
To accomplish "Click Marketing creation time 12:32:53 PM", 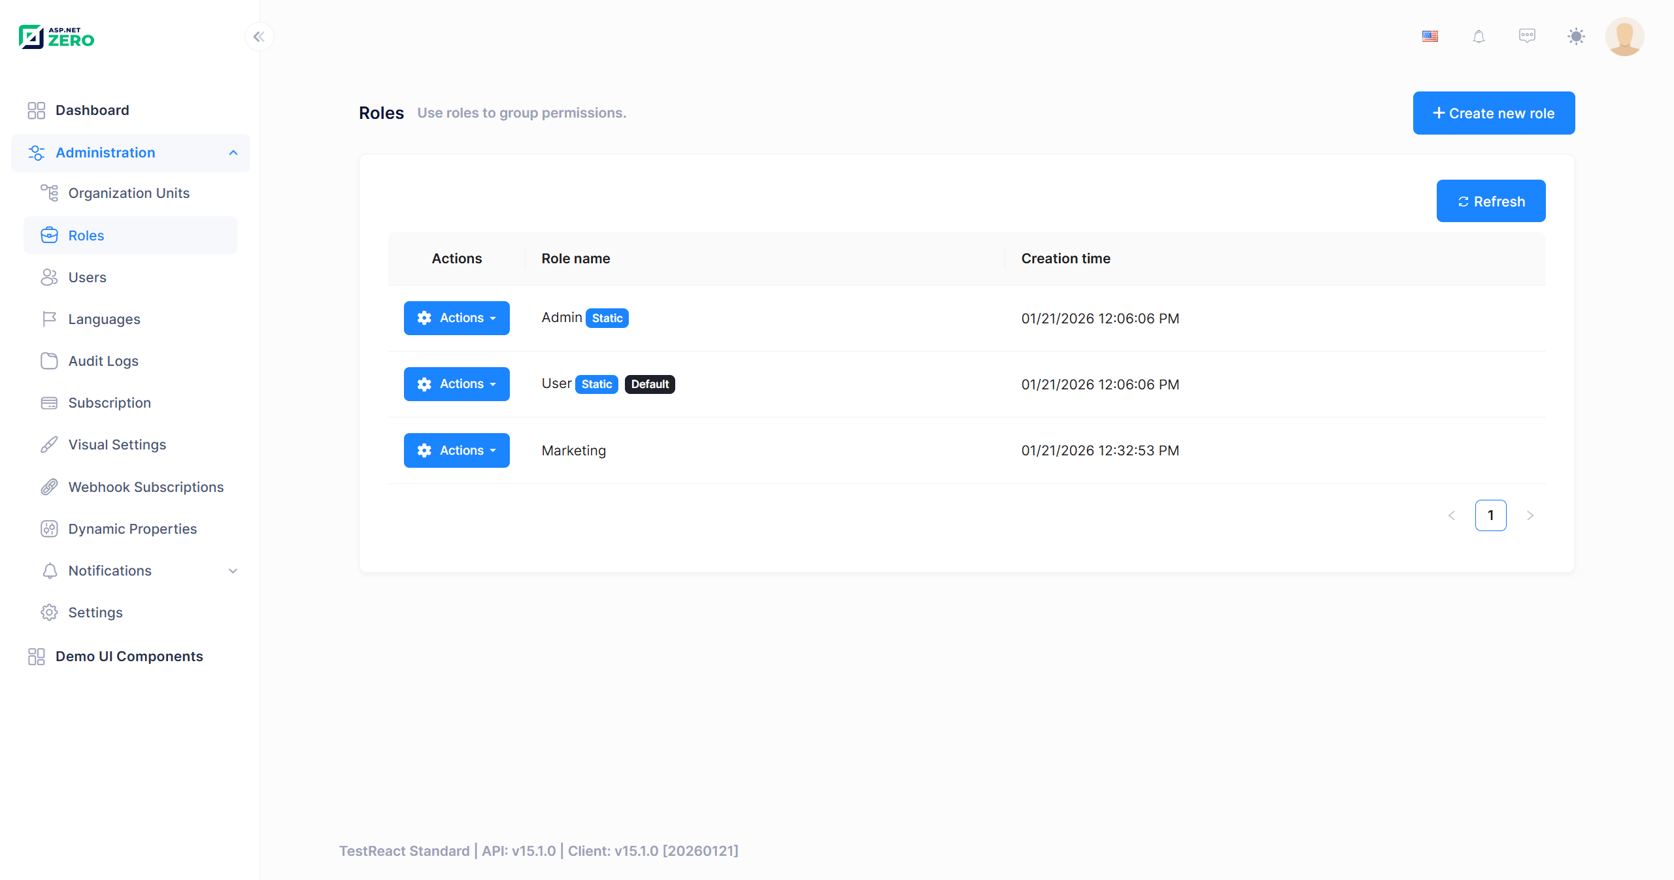I will 1100,451.
